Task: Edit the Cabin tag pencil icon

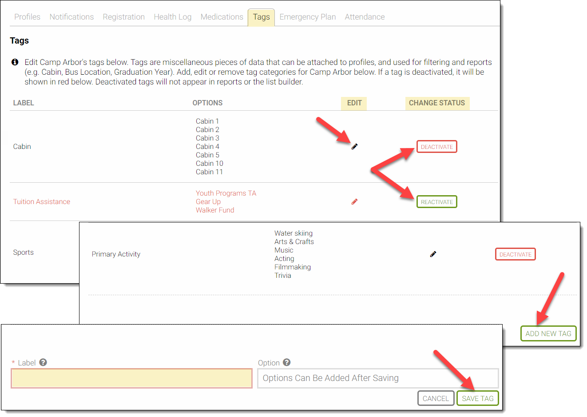Action: (354, 147)
